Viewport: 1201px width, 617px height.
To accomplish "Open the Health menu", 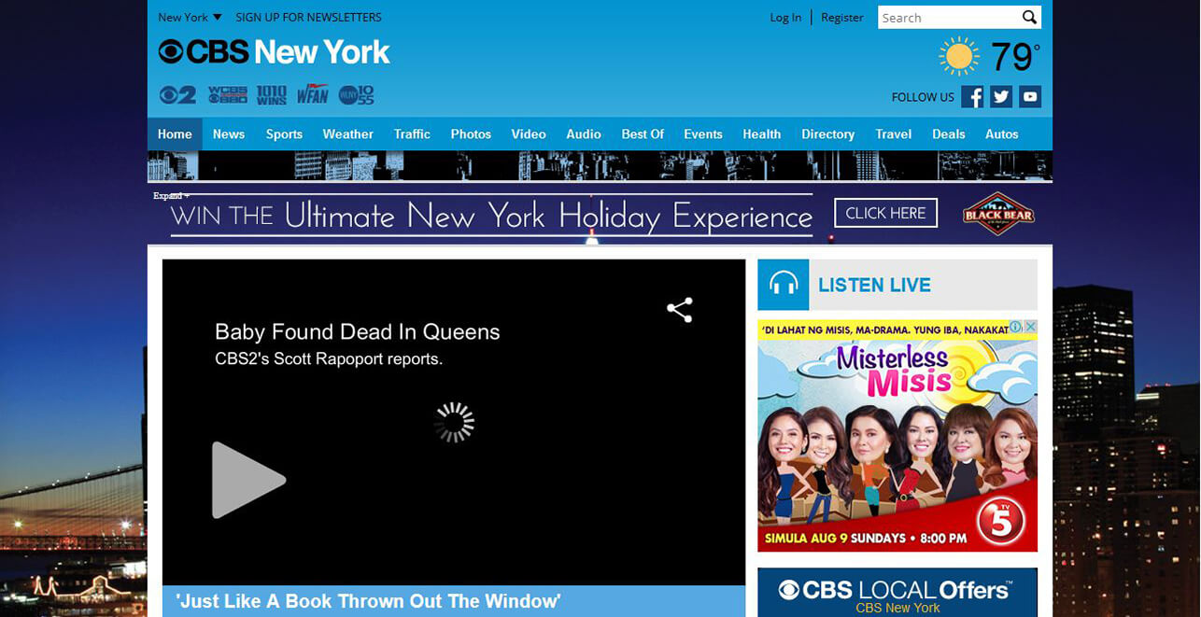I will pyautogui.click(x=762, y=134).
